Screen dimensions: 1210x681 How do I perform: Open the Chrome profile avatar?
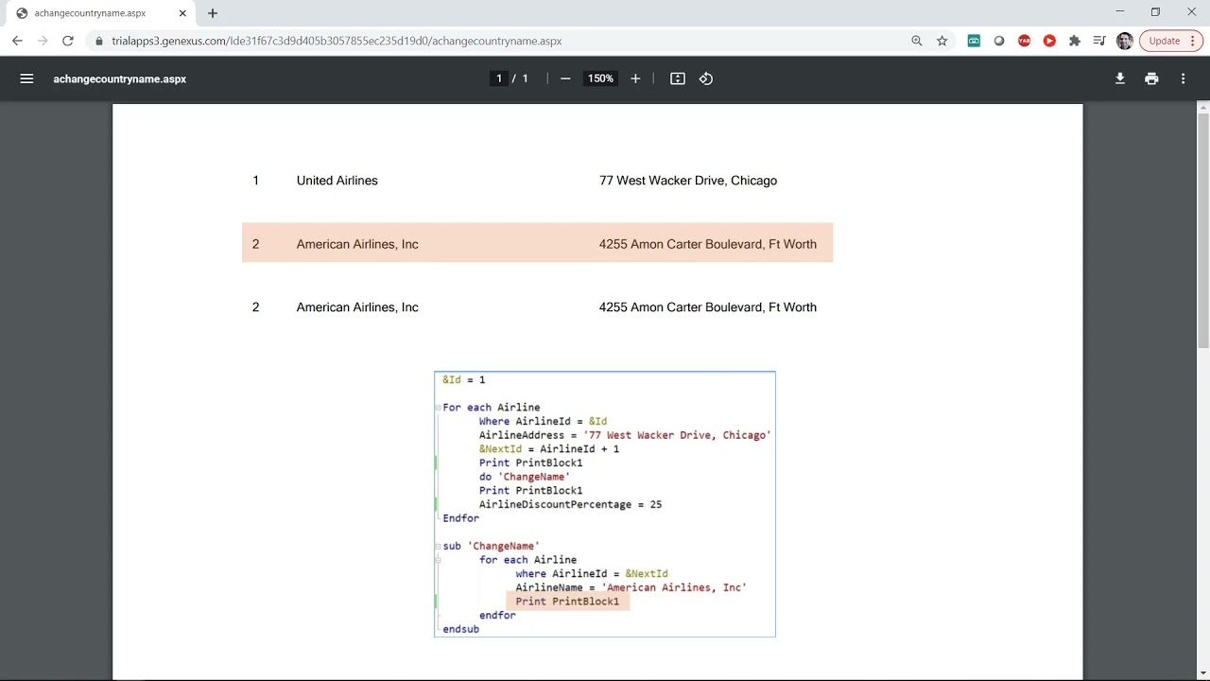(1124, 41)
